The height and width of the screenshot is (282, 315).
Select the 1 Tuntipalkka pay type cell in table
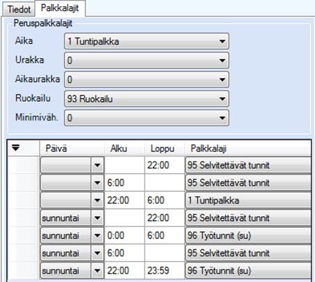248,200
